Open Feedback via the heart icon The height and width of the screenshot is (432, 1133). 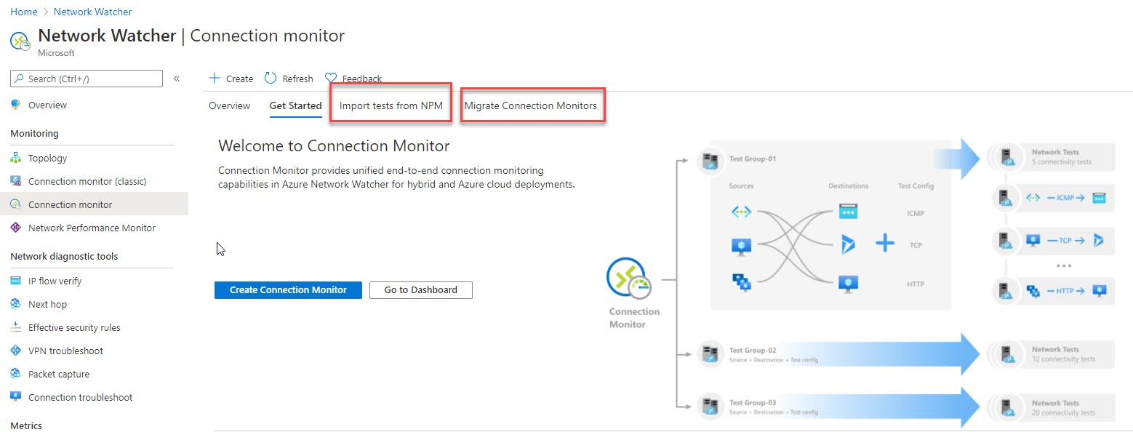331,78
